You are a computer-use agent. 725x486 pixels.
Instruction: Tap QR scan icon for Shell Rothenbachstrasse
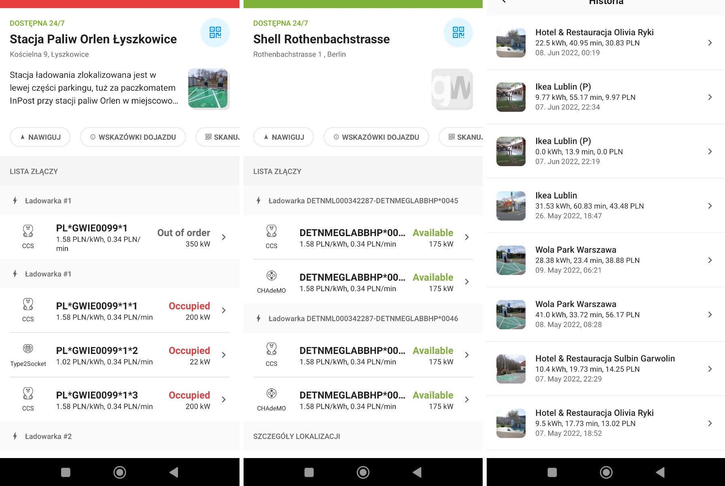point(458,32)
